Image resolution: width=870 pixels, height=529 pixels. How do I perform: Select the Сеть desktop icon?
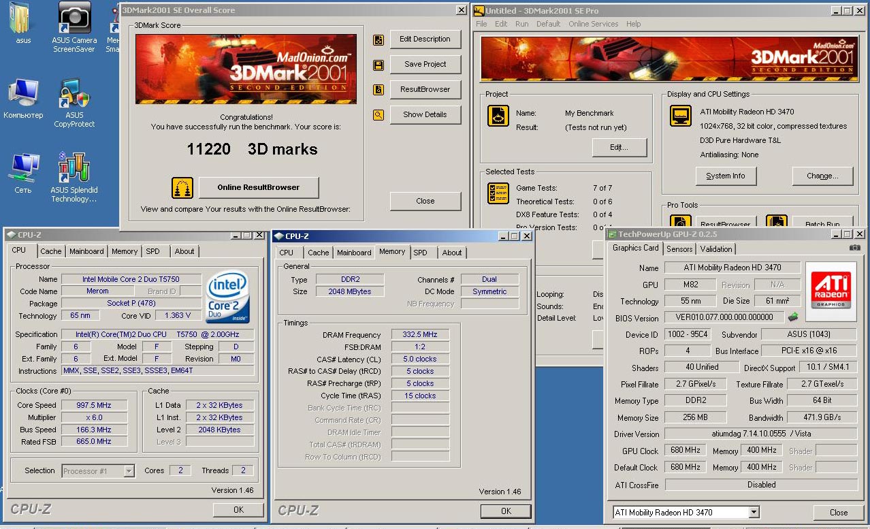(x=23, y=174)
